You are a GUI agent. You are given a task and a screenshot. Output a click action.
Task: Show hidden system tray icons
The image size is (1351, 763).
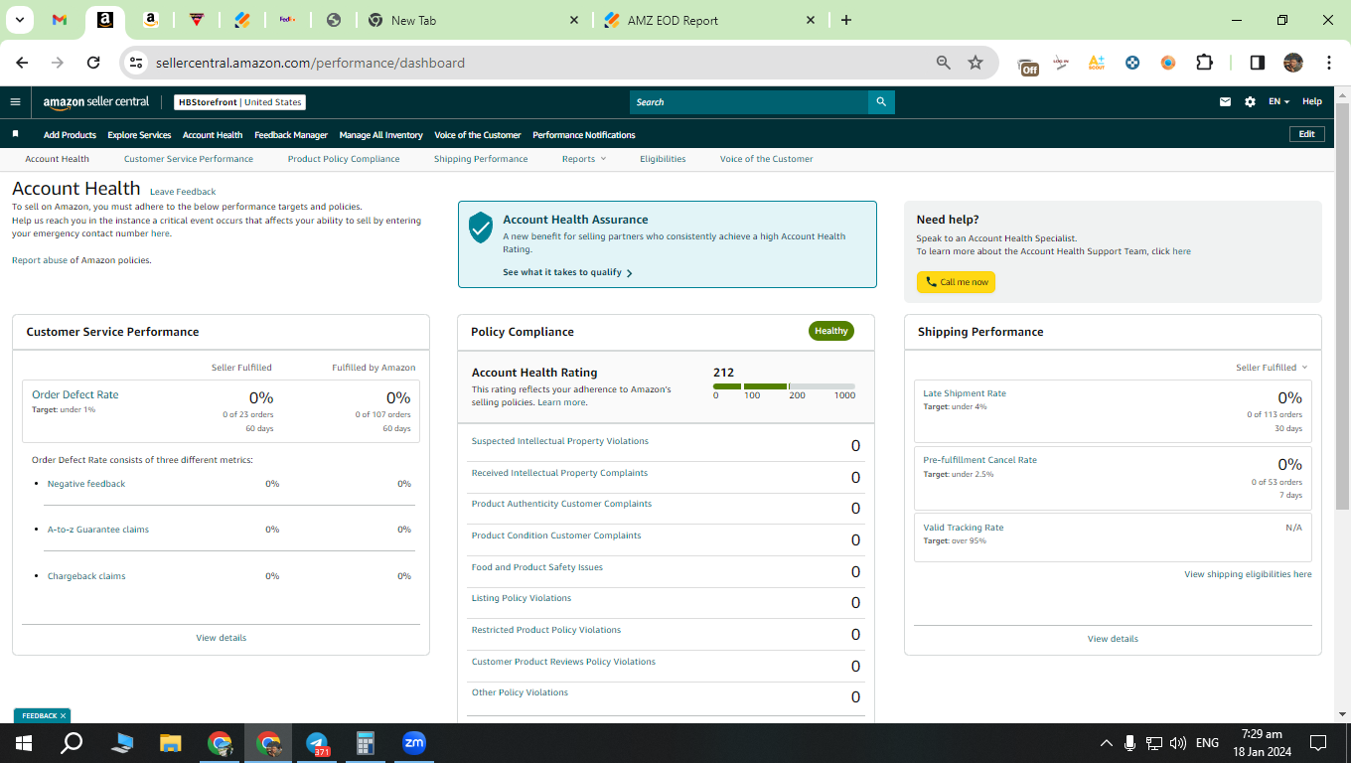1106,743
